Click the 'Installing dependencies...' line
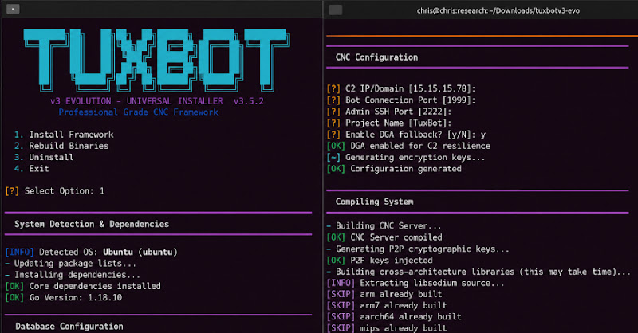 coord(73,275)
